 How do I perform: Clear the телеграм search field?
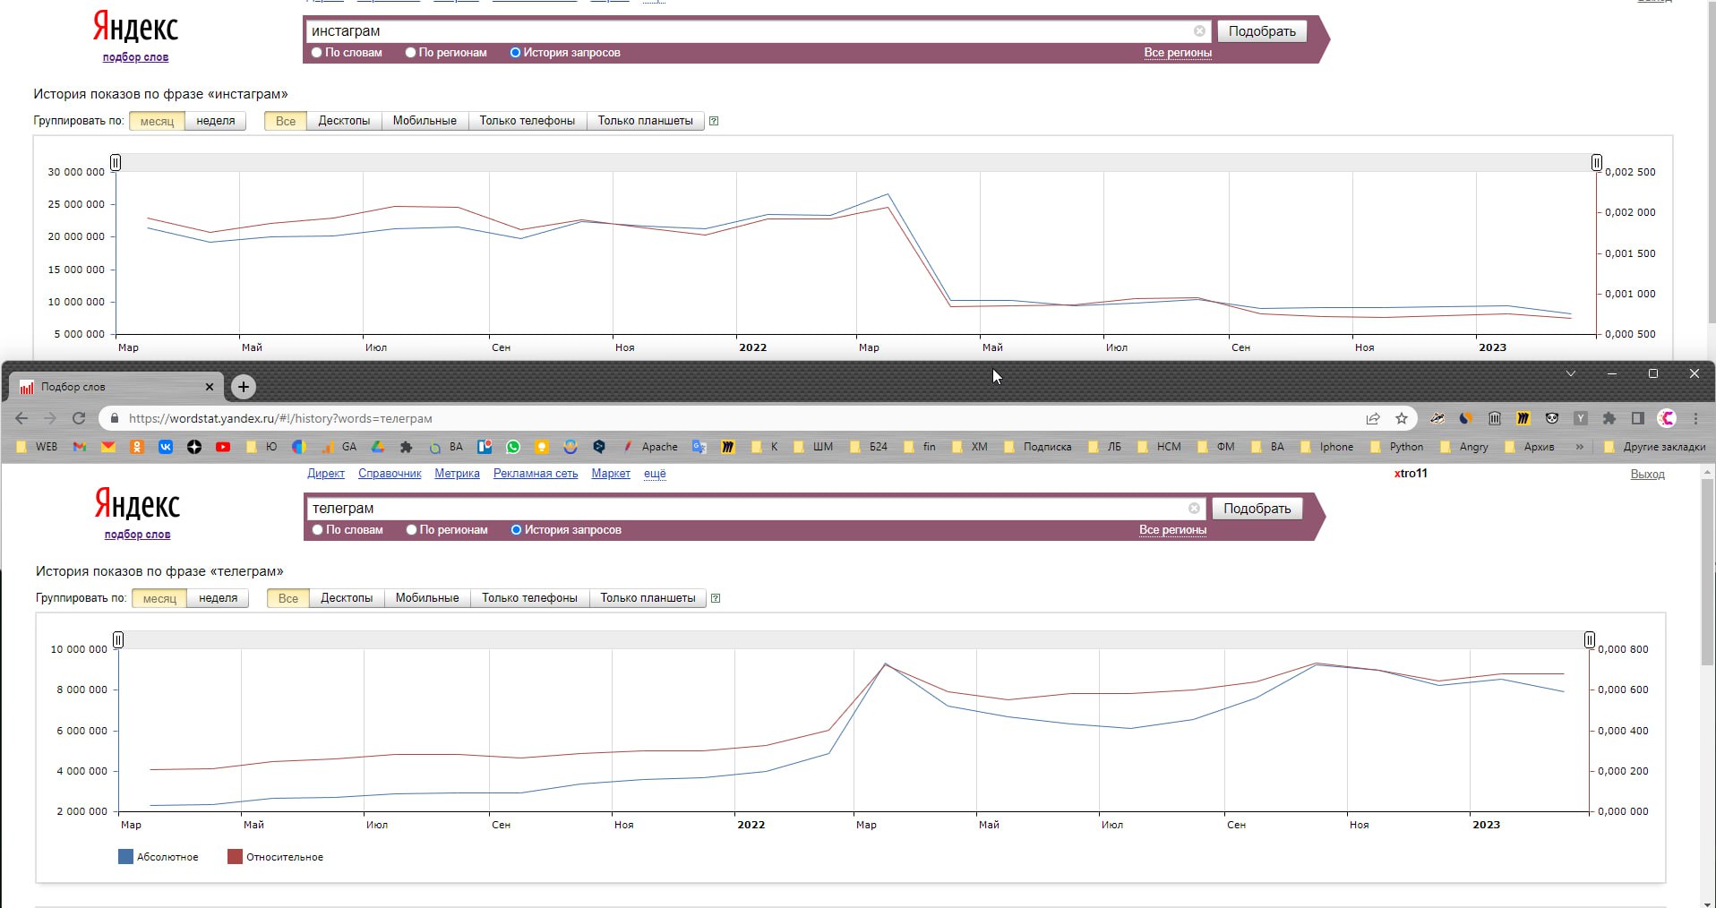pos(1194,508)
